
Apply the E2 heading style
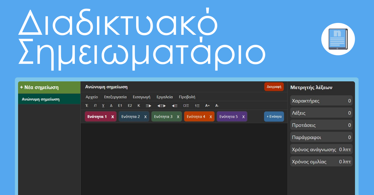click(x=130, y=106)
